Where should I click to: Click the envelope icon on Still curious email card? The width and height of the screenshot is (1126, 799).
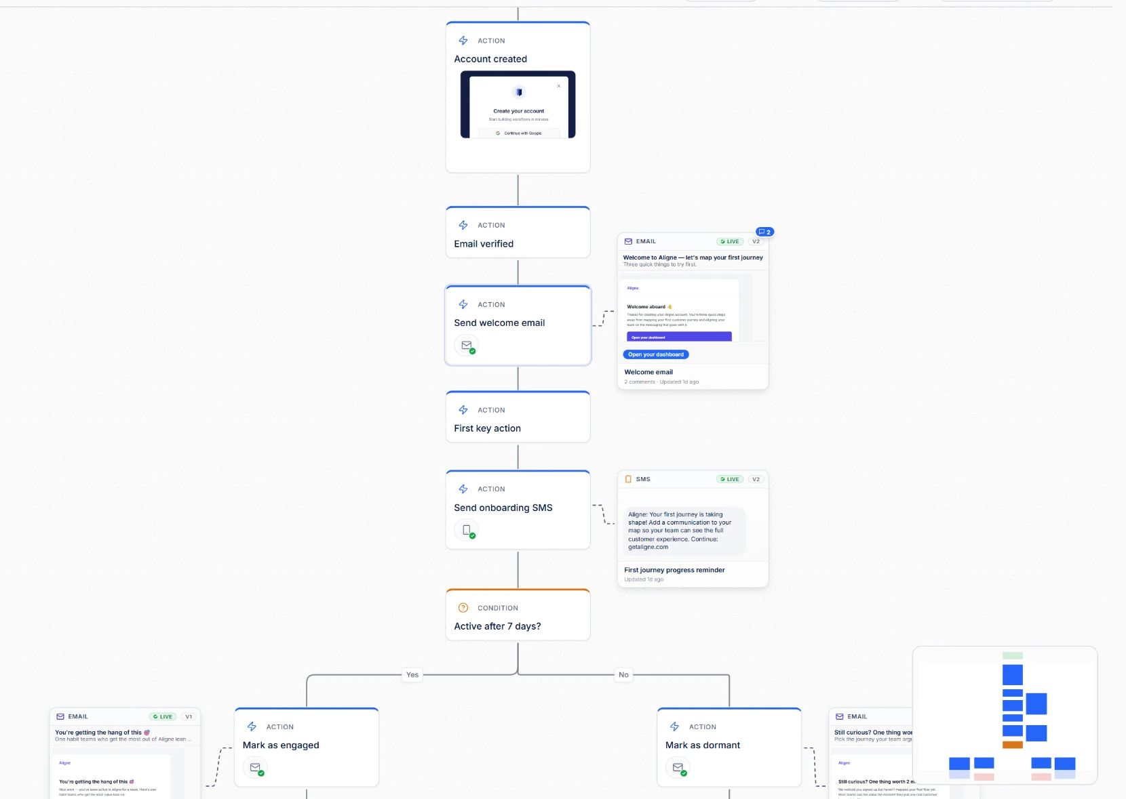tap(840, 716)
